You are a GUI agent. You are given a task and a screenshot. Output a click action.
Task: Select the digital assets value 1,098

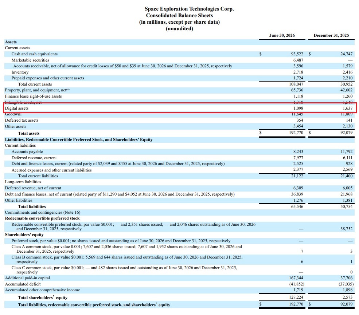click(298, 108)
